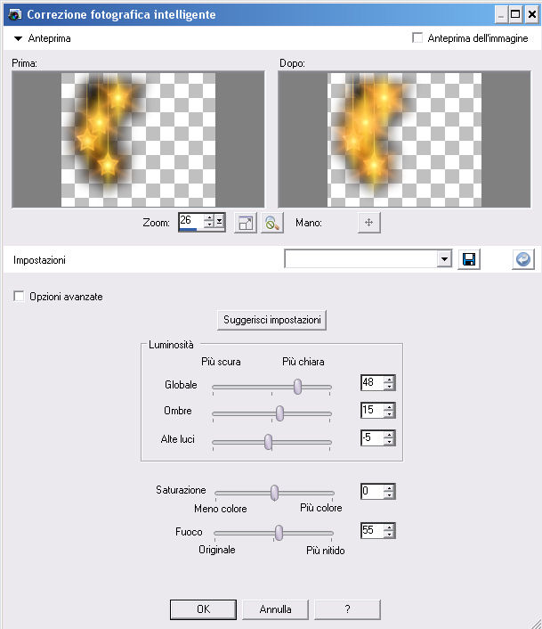Open the Zoom slider dropdown arrow
542x629 pixels.
[220, 222]
